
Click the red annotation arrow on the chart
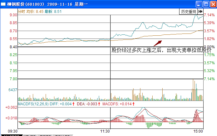click(x=158, y=43)
